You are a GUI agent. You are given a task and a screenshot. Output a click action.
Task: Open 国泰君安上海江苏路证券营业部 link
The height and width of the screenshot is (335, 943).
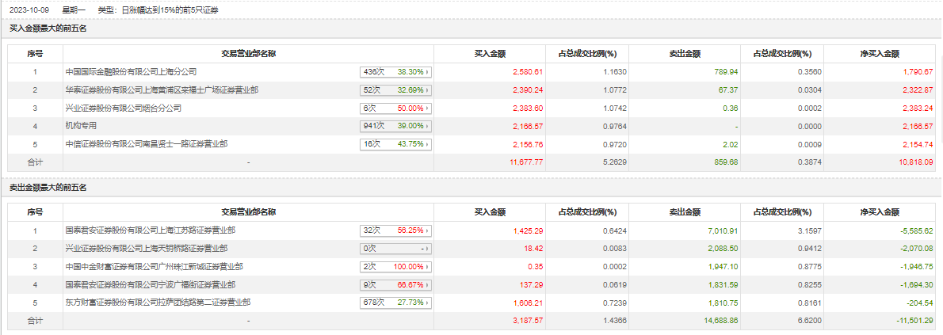click(151, 230)
